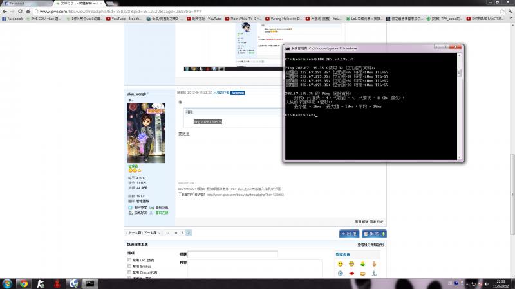Click quick reply content text area
The width and height of the screenshot is (515, 289).
coord(254,269)
